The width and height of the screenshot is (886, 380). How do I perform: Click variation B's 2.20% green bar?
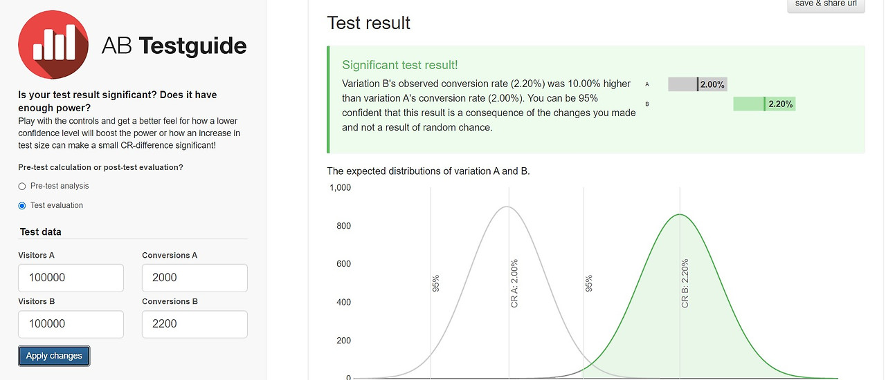coord(764,104)
